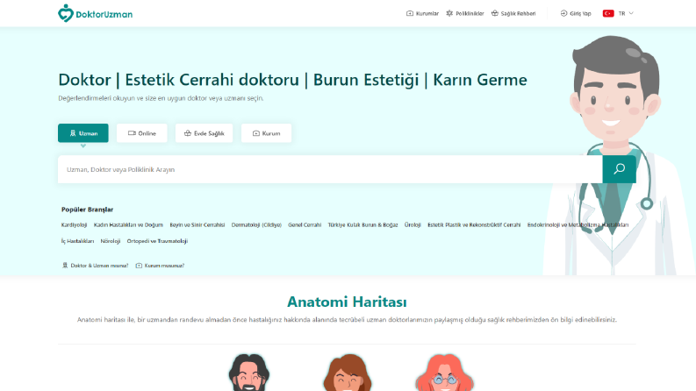This screenshot has width=696, height=391.
Task: Open Dermatoloji (Cildiye) branch
Action: [x=256, y=224]
